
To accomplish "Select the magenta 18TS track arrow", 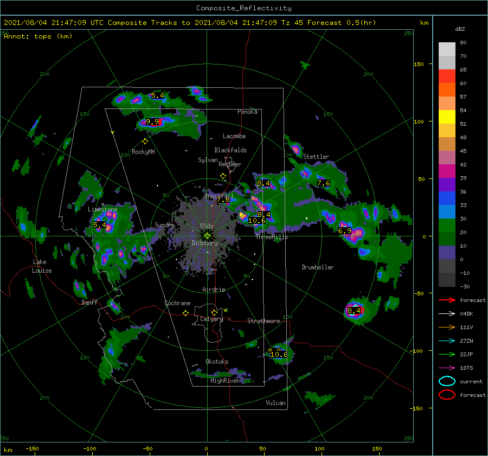I will tap(447, 368).
